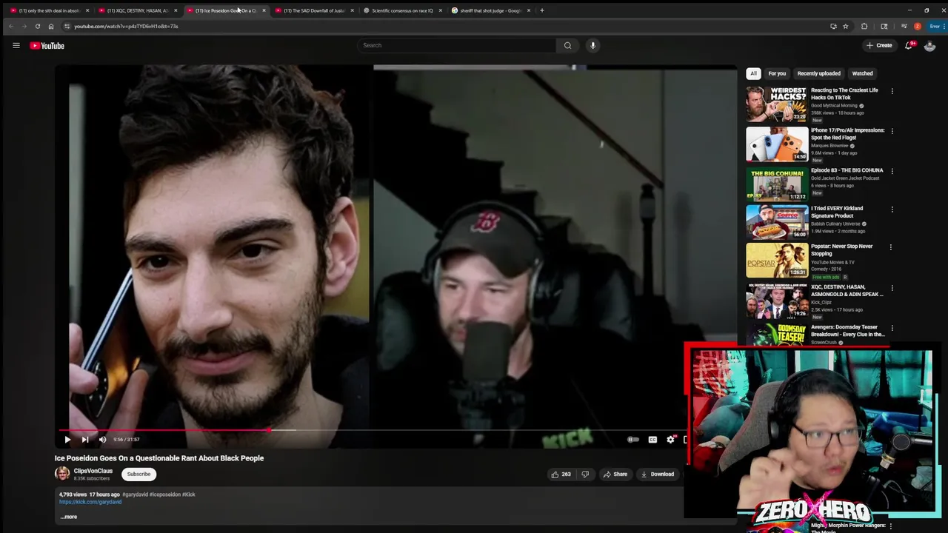The image size is (948, 533).
Task: Open the browser extensions puzzle icon
Action: pos(864,26)
